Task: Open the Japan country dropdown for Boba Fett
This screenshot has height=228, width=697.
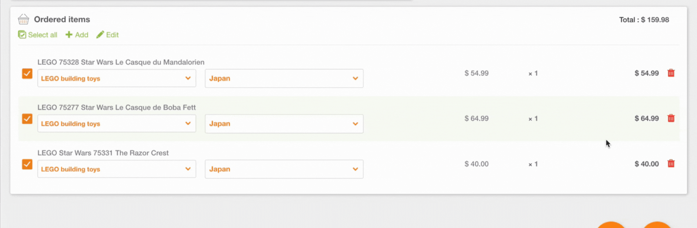Action: [x=284, y=124]
